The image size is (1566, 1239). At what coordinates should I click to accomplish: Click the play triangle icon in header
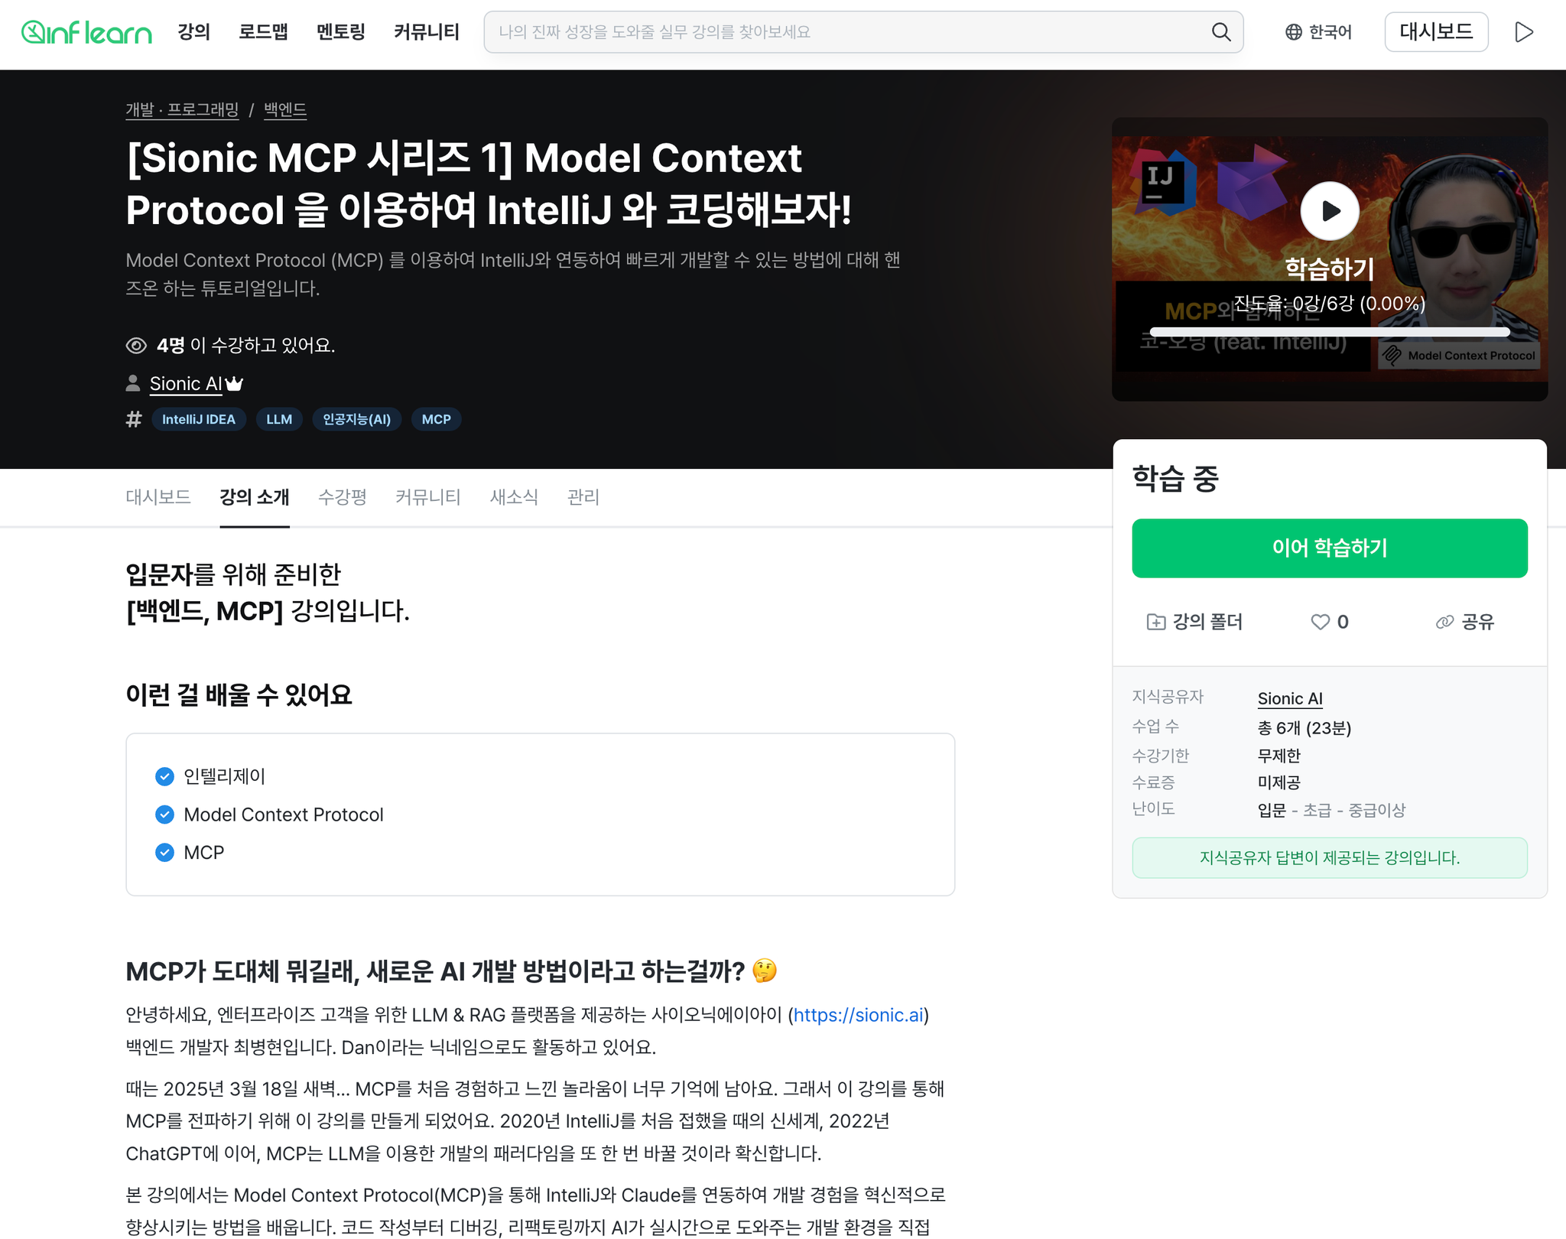(1524, 32)
